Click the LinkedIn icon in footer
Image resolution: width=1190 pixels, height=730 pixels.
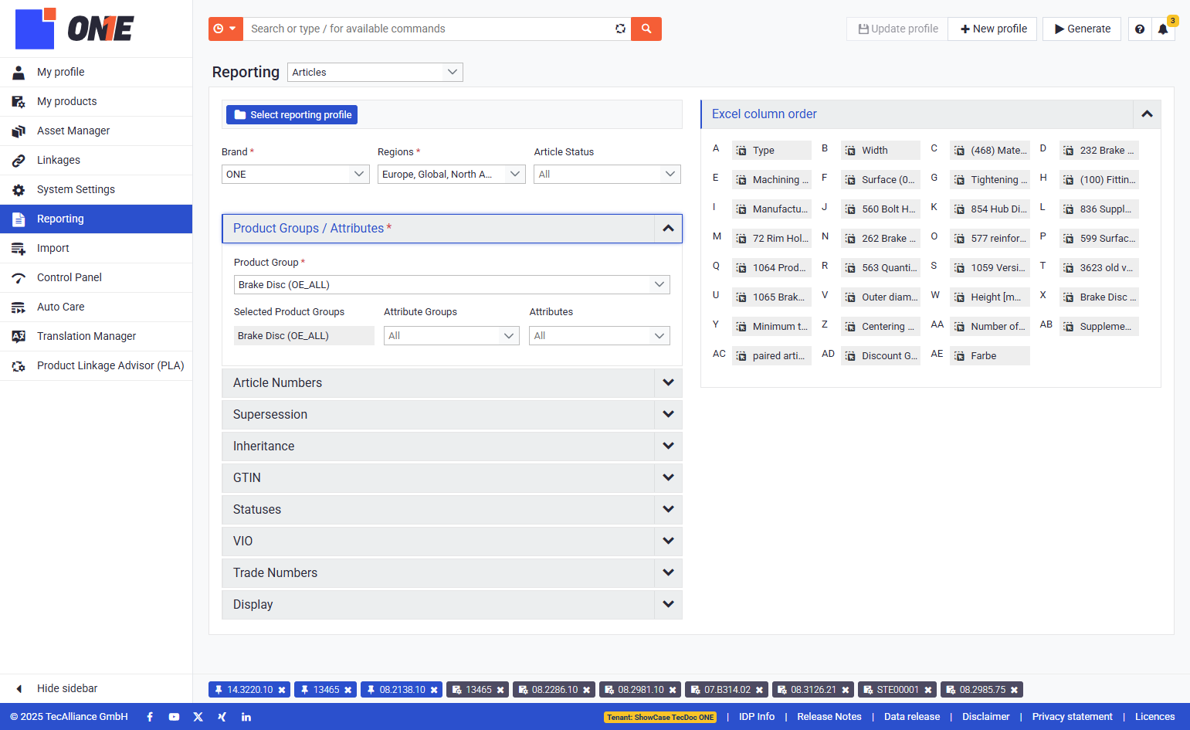[246, 717]
